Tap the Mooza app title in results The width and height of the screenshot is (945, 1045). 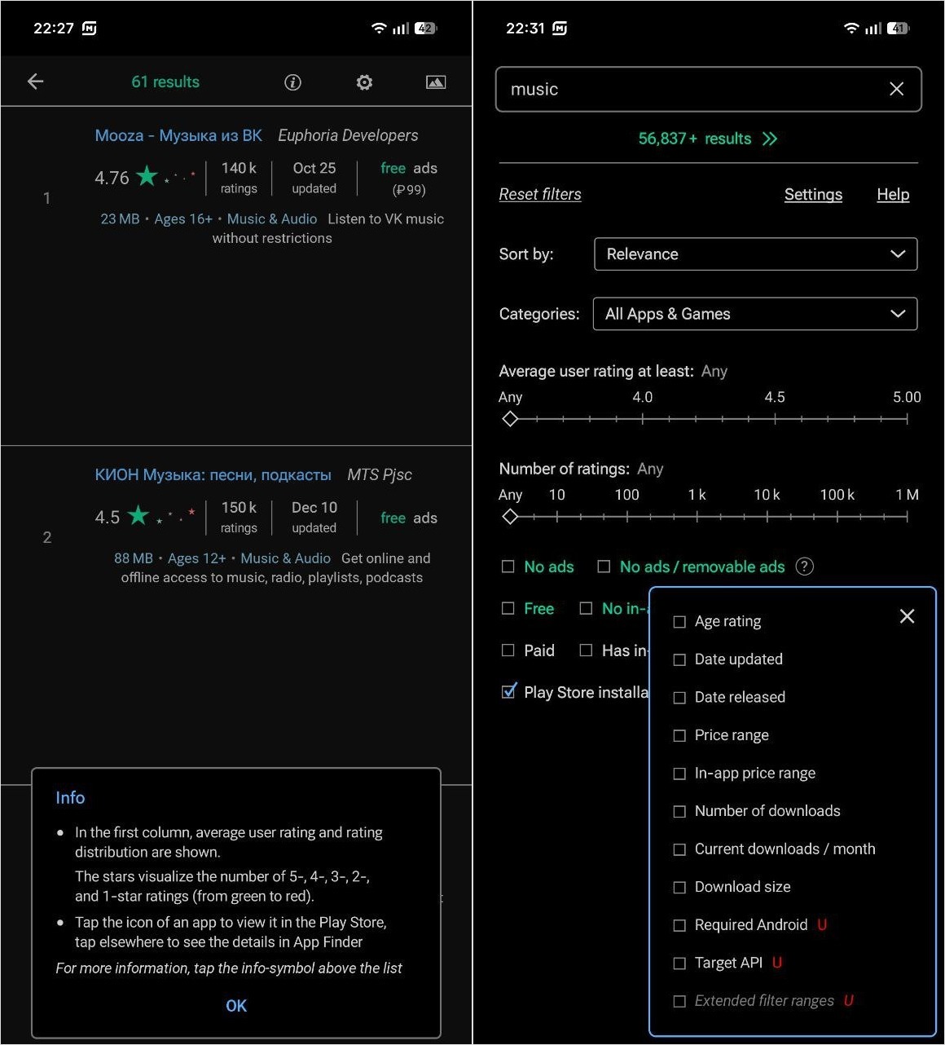tap(178, 135)
